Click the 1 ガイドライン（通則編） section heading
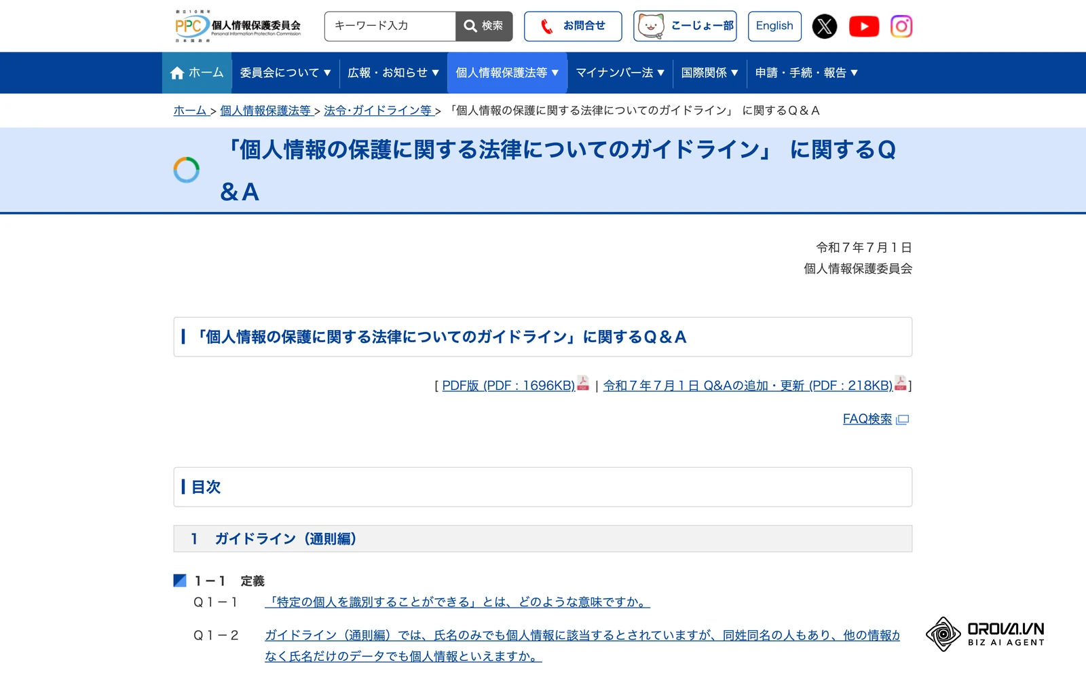 coord(542,539)
